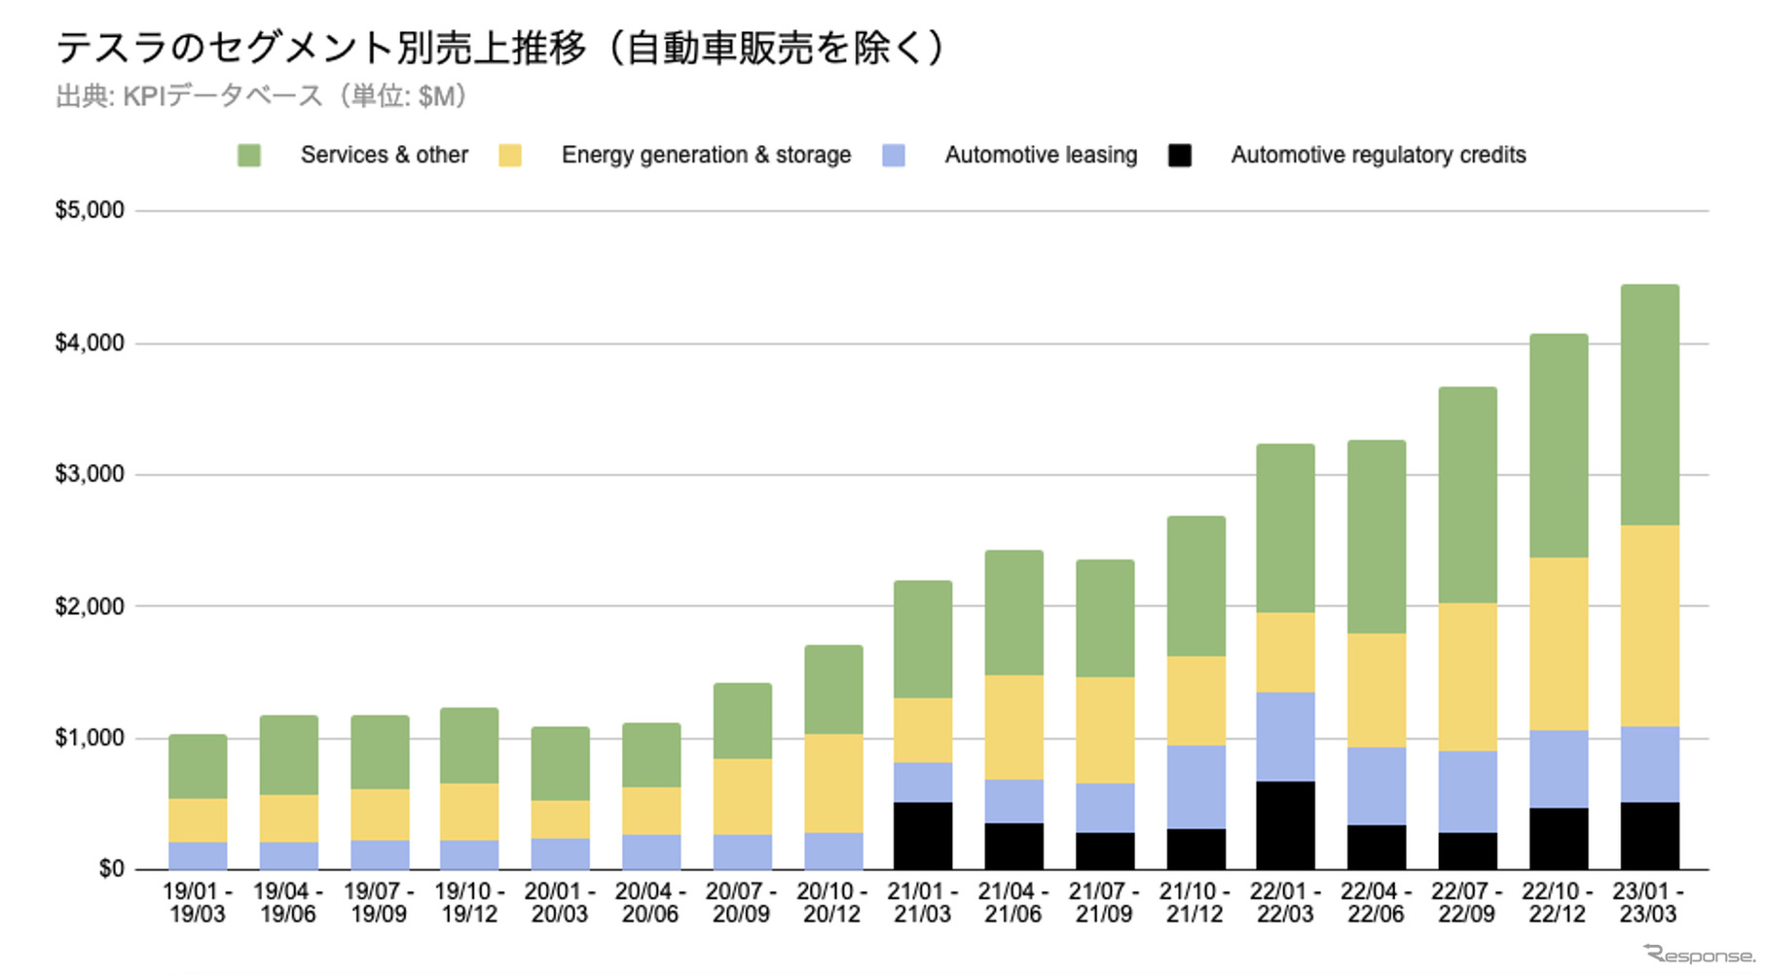
Task: Click the 21/10 - 21/12 x-axis label
Action: click(1196, 903)
